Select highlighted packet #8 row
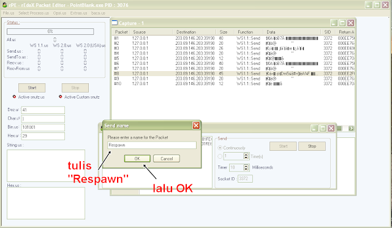 tap(233, 74)
